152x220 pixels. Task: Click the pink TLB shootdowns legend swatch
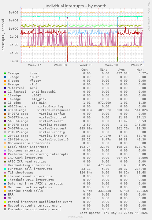pos(5,173)
